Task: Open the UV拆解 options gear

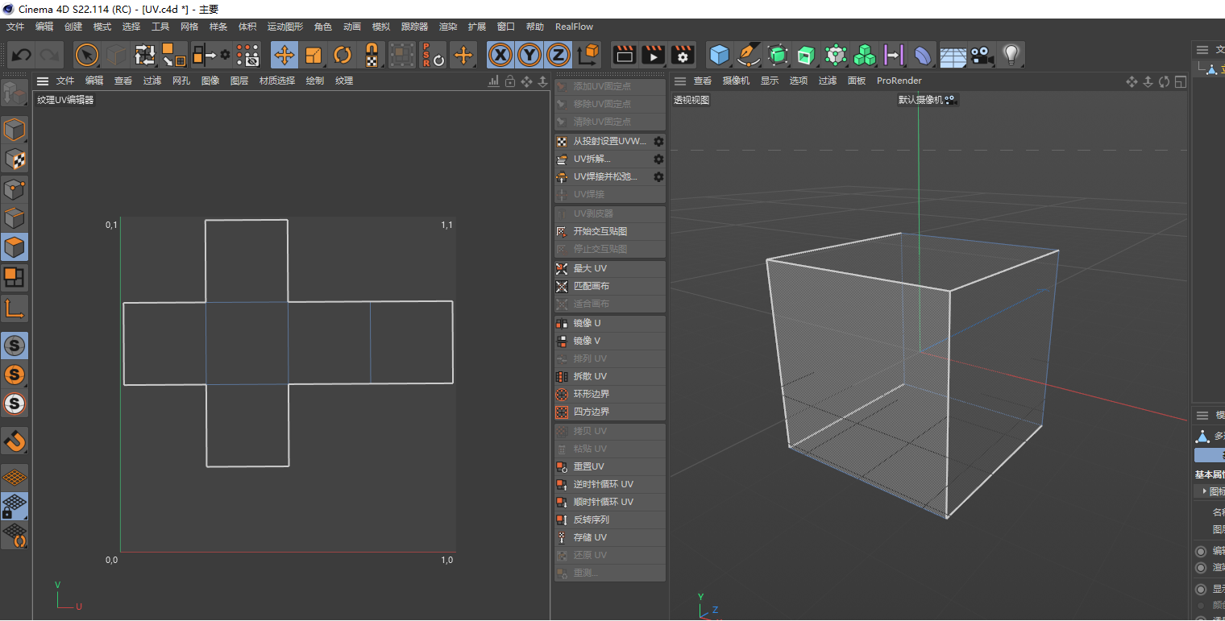Action: pos(658,159)
